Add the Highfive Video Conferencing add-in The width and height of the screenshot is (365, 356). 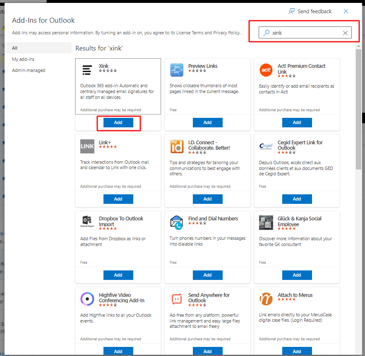point(118,351)
